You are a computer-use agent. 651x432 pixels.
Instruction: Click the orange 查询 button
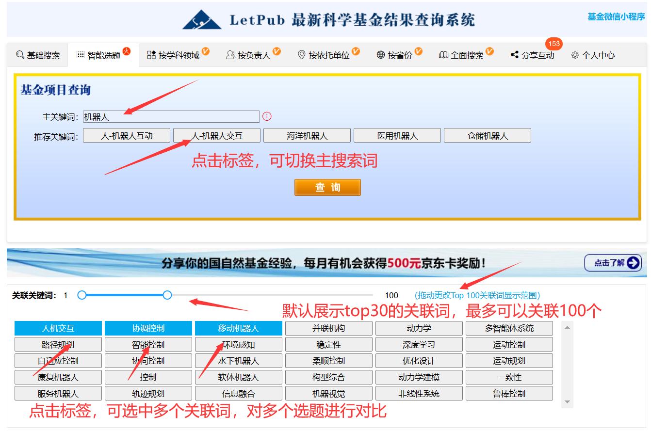click(327, 188)
